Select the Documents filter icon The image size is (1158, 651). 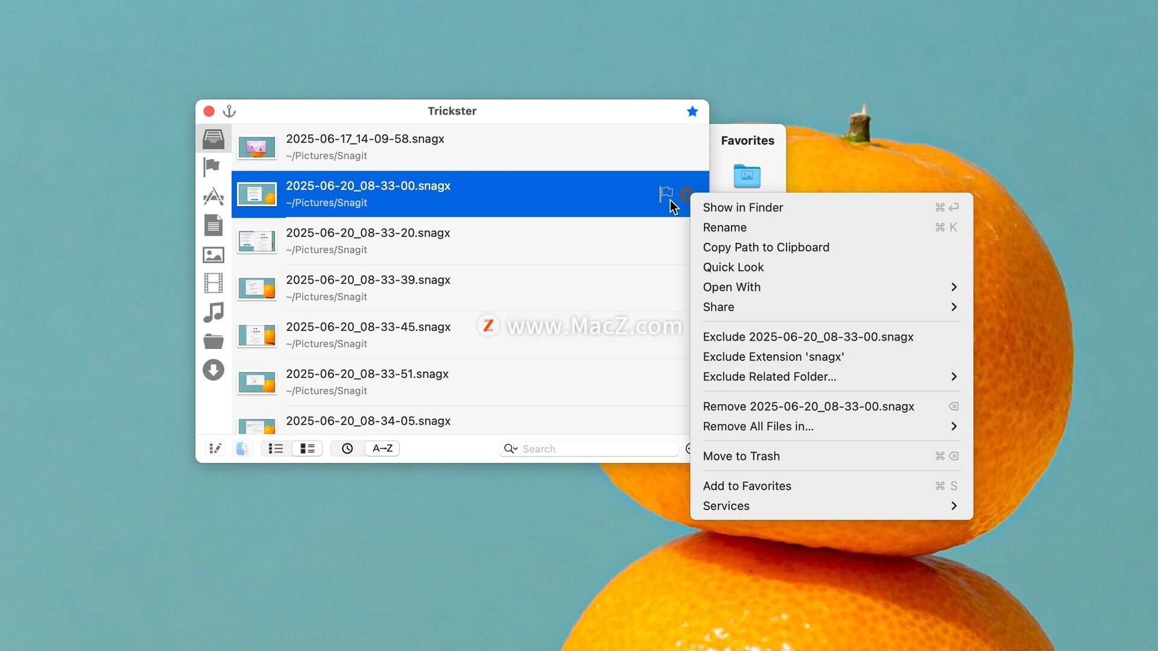coord(214,225)
